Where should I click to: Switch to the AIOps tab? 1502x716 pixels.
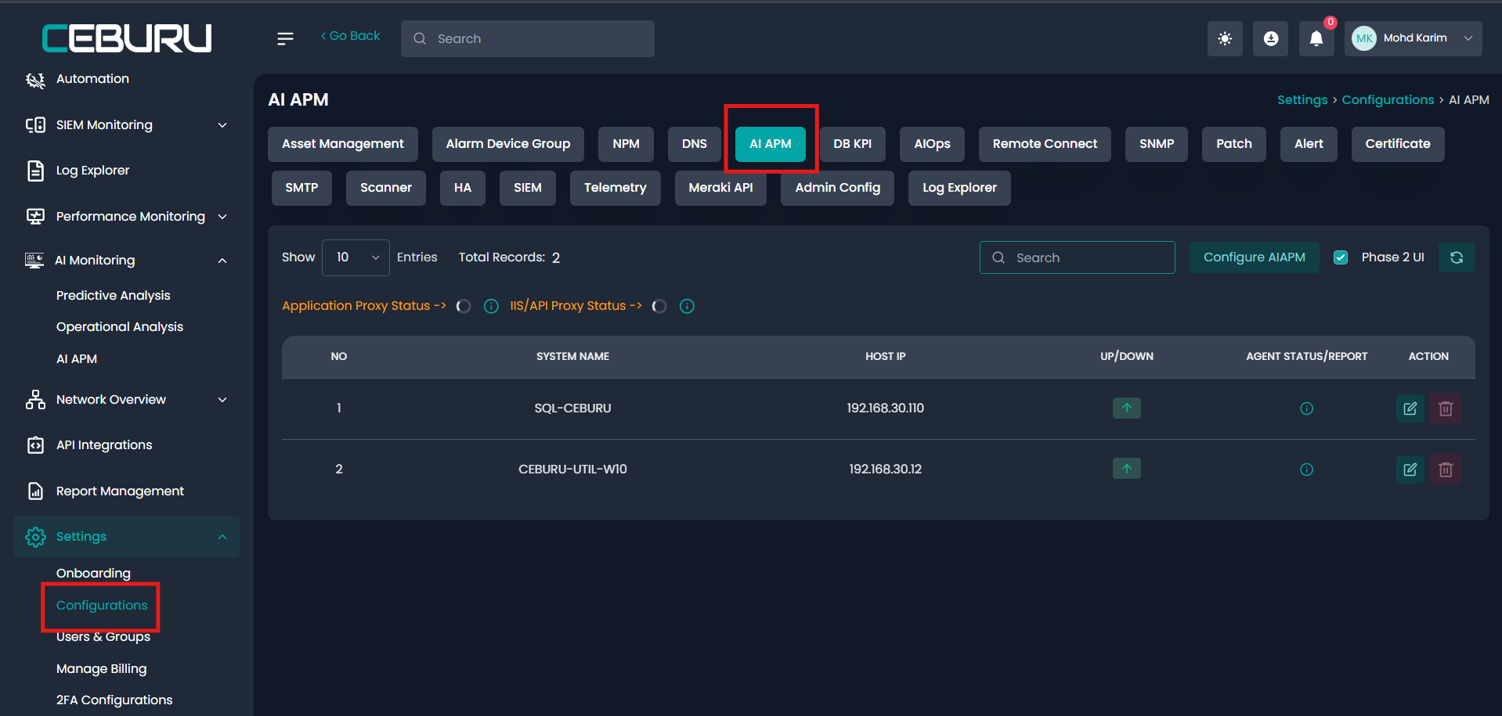932,144
